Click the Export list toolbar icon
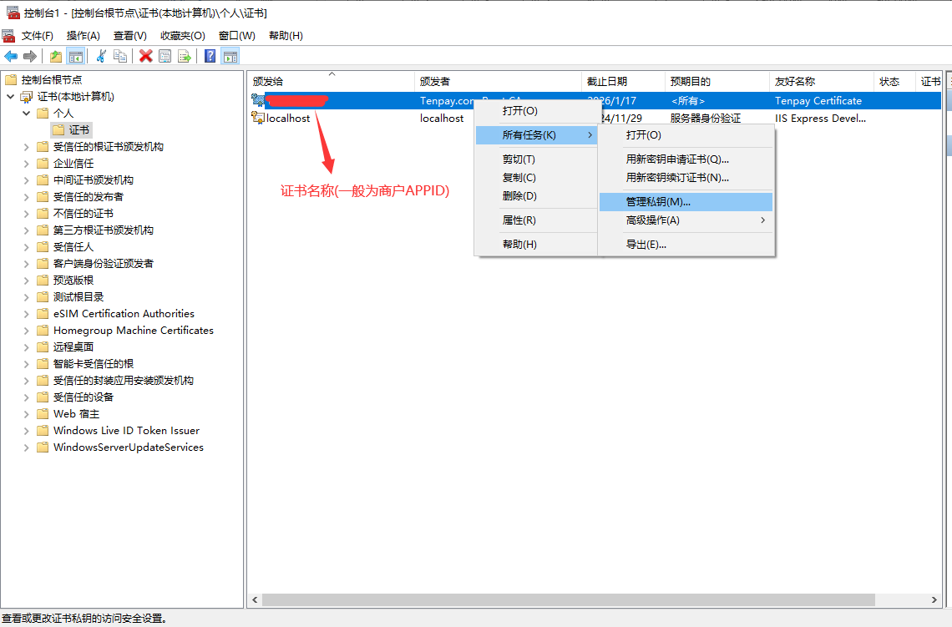 point(184,57)
